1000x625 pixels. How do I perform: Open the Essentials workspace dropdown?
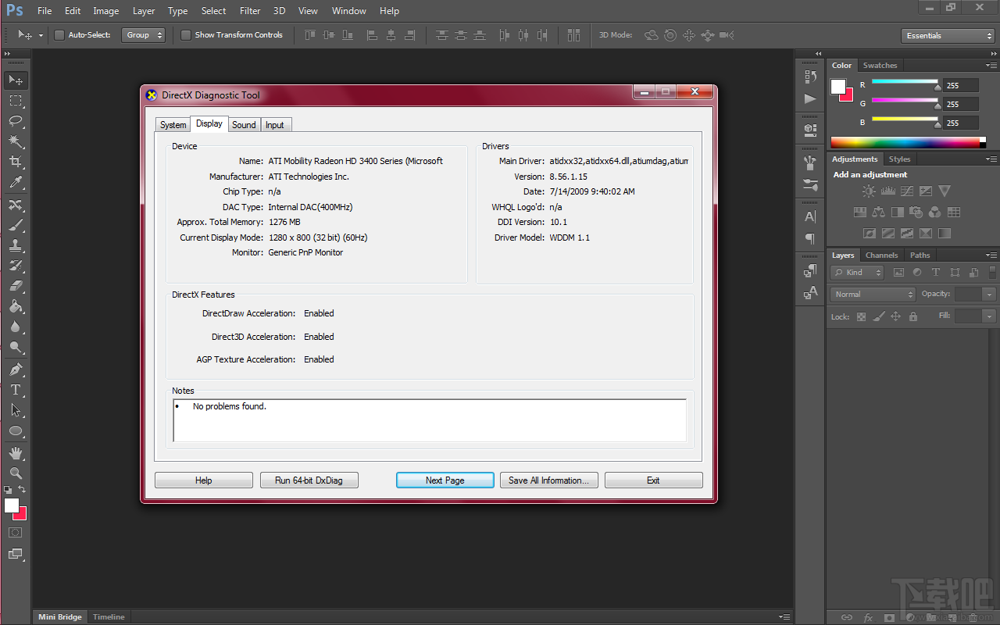947,35
